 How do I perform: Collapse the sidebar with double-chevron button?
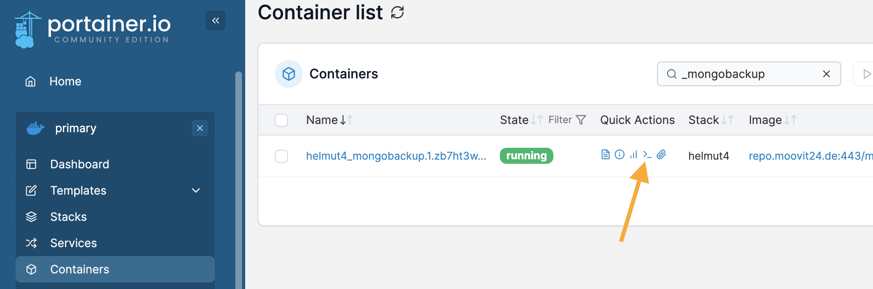[216, 21]
